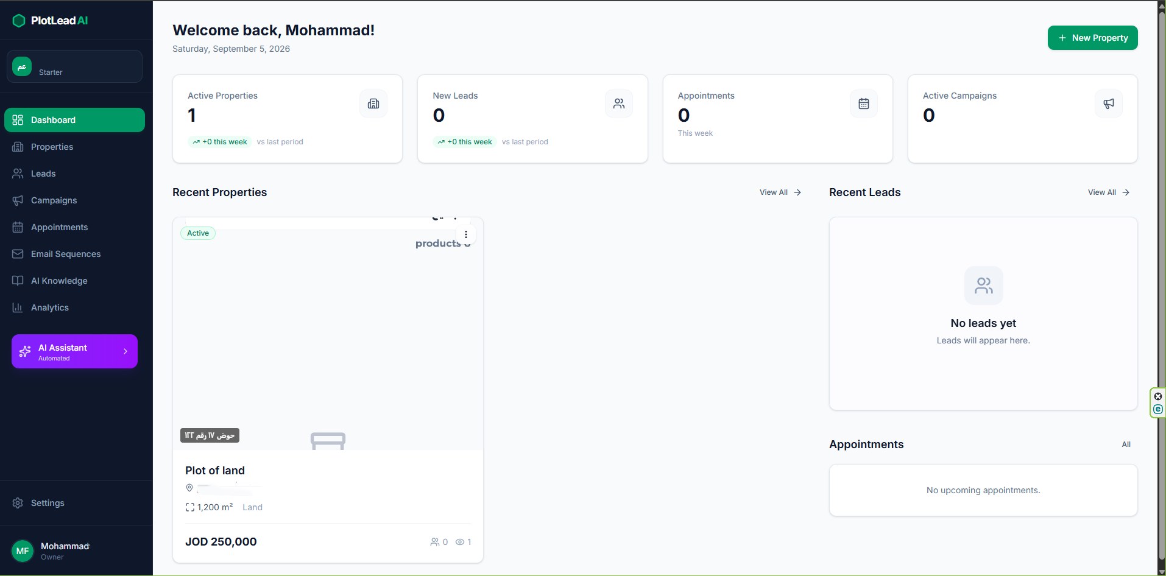This screenshot has height=576, width=1166.
Task: Click the Leads people icon in sidebar
Action: tap(18, 174)
